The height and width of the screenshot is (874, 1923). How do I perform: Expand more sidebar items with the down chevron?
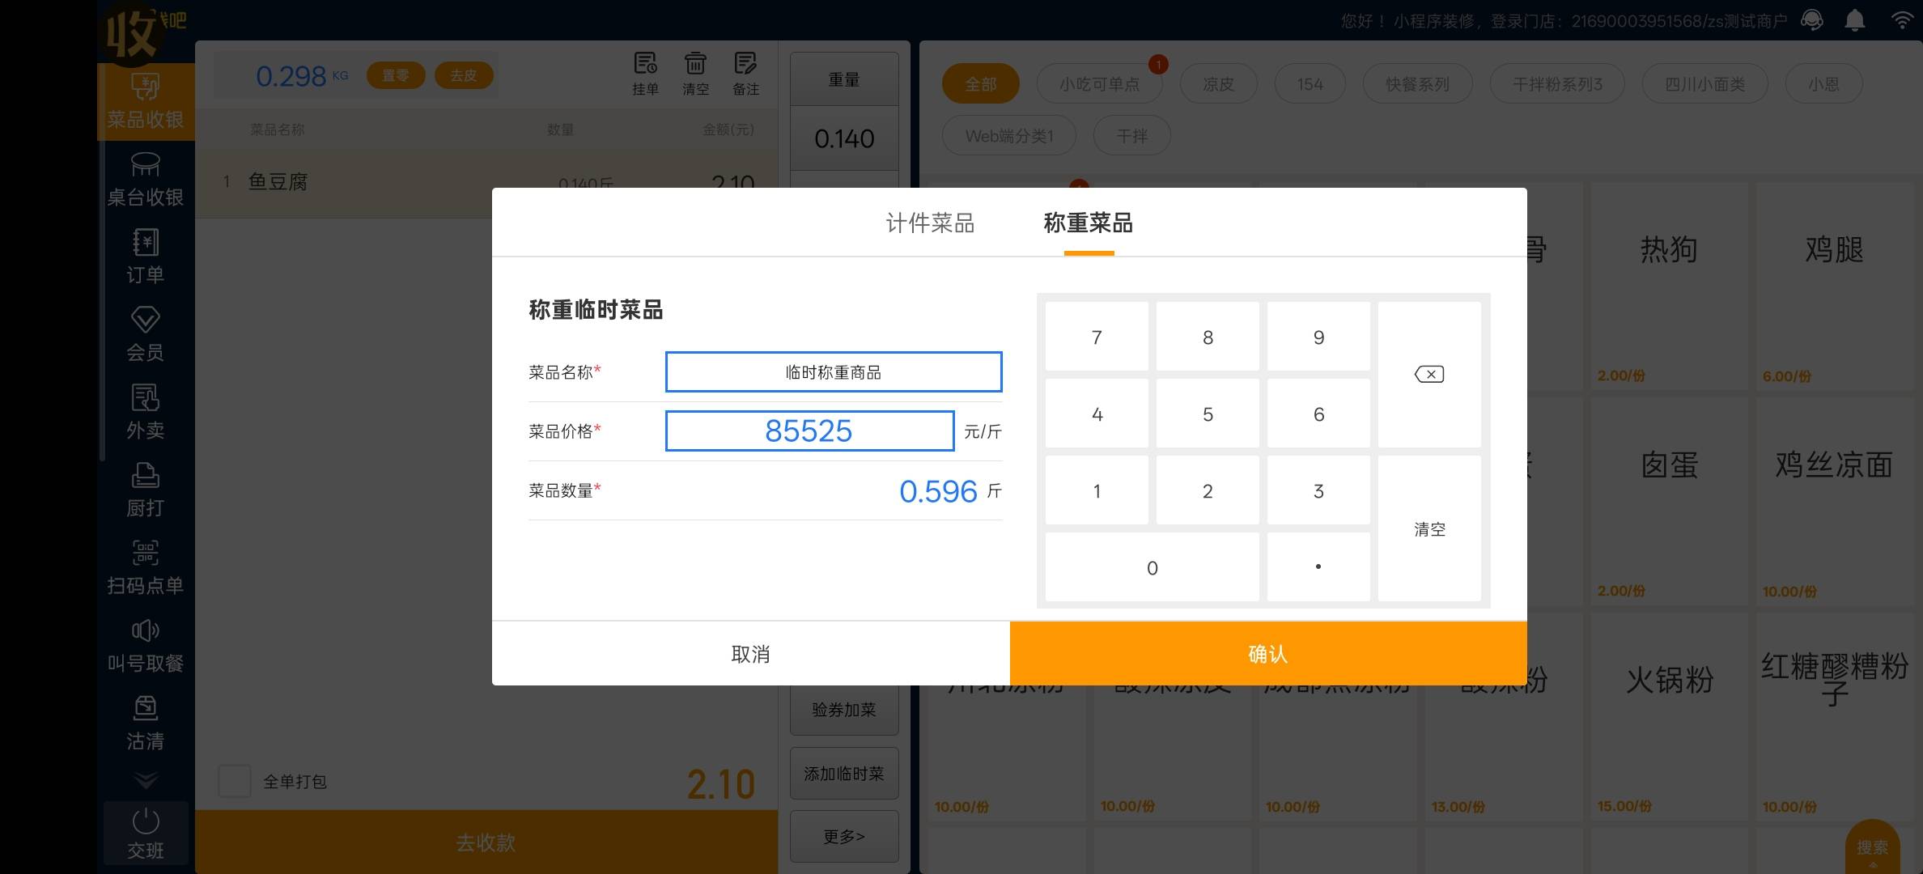click(x=146, y=780)
